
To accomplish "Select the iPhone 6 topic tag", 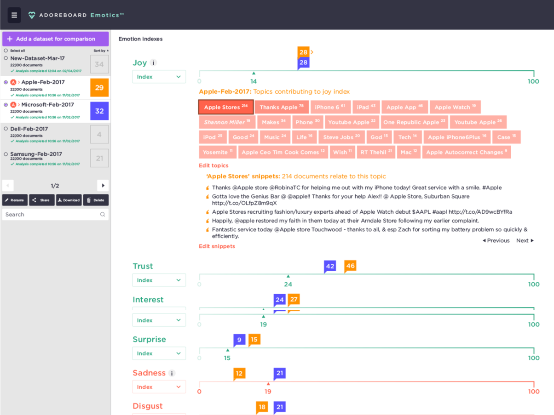I will [330, 107].
